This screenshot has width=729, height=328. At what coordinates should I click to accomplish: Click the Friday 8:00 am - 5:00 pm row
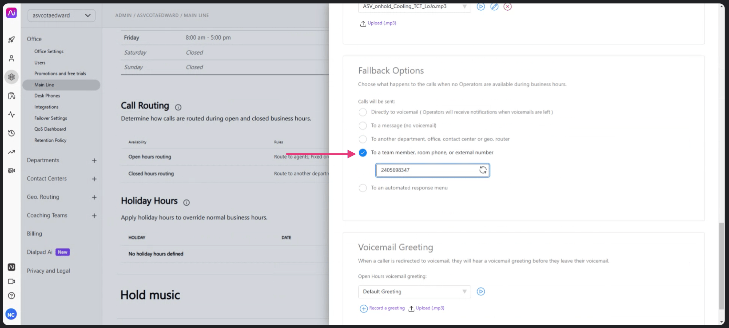pyautogui.click(x=225, y=38)
